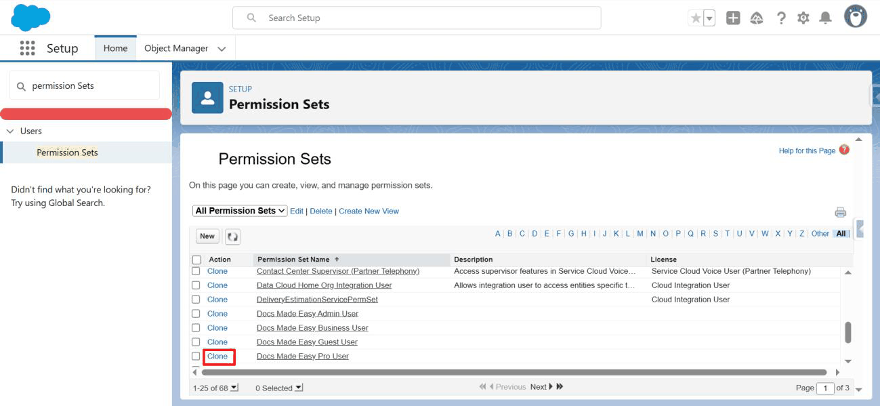The width and height of the screenshot is (880, 406).
Task: Open the Setup gear icon
Action: tap(803, 18)
